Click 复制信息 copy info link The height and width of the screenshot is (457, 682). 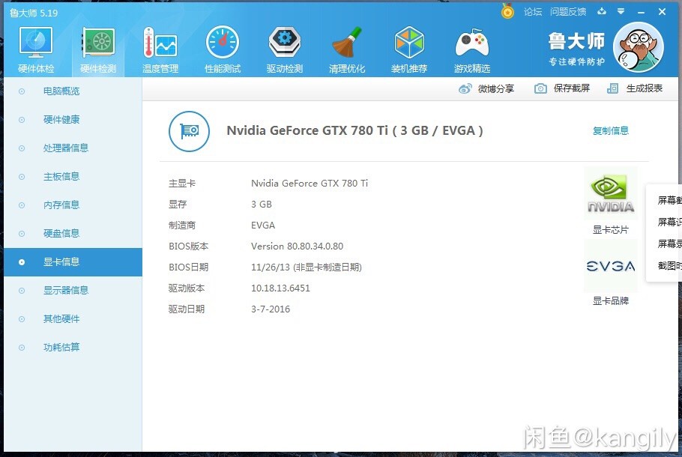coord(611,131)
